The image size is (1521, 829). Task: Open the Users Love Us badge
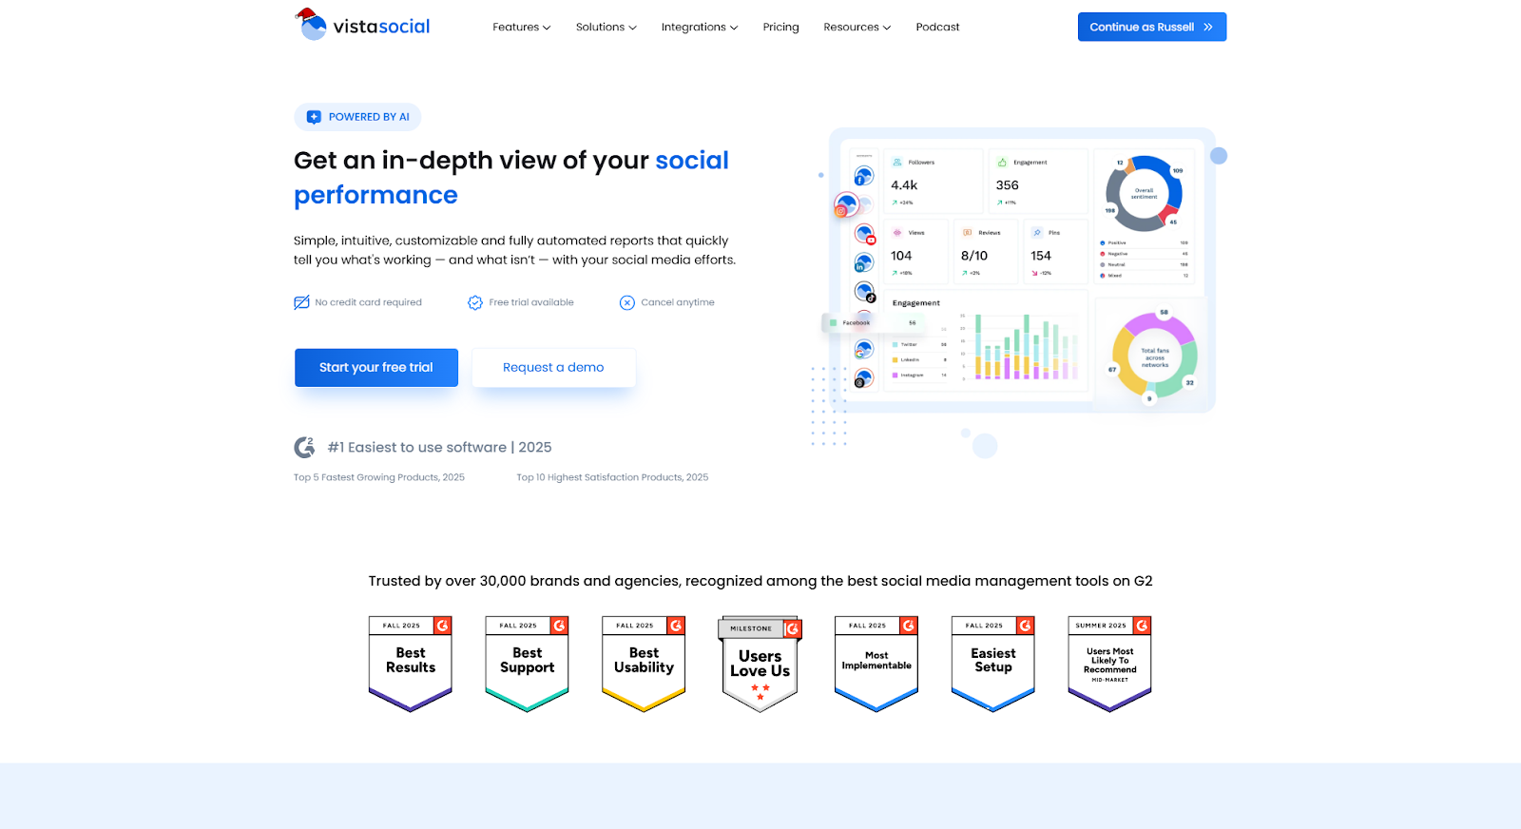[x=760, y=663]
